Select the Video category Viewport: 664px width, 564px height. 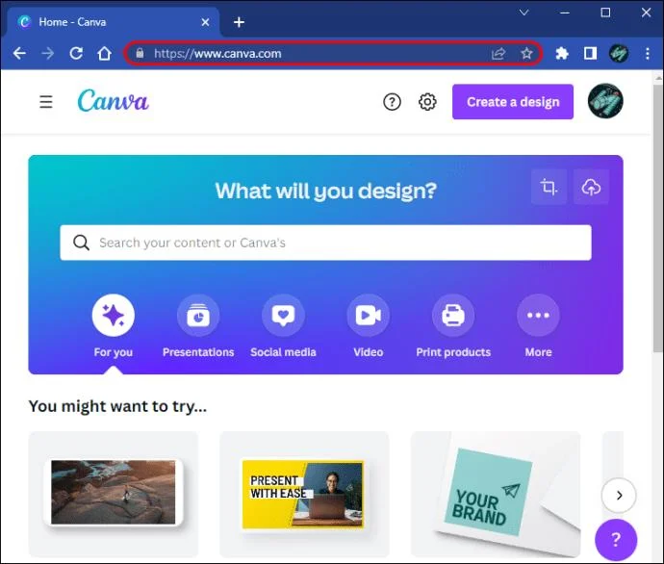coord(369,326)
